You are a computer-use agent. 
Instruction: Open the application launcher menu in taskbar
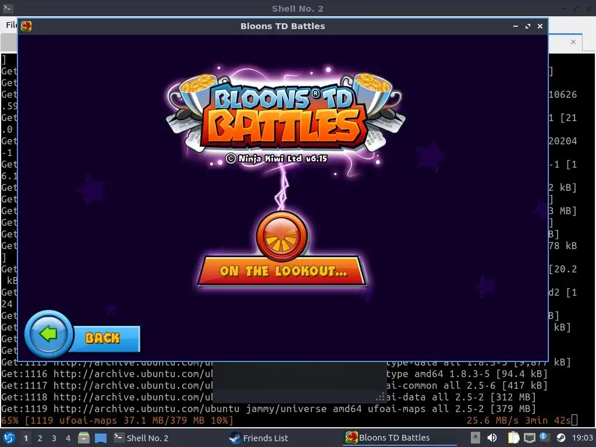point(9,438)
